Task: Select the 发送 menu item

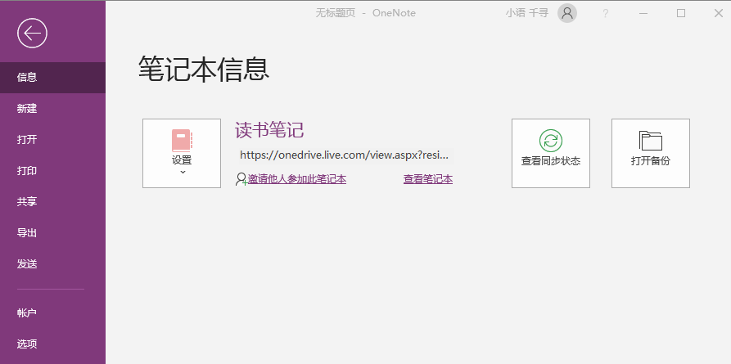Action: (52, 264)
